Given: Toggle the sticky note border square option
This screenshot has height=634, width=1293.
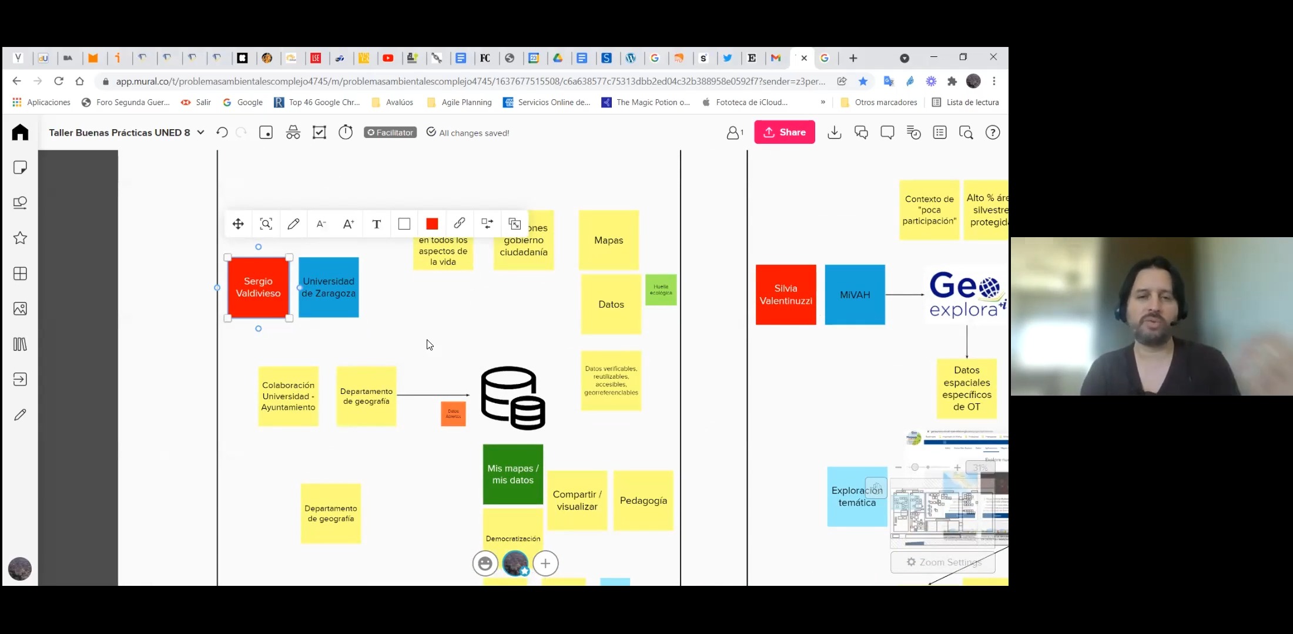Looking at the screenshot, I should tap(404, 224).
